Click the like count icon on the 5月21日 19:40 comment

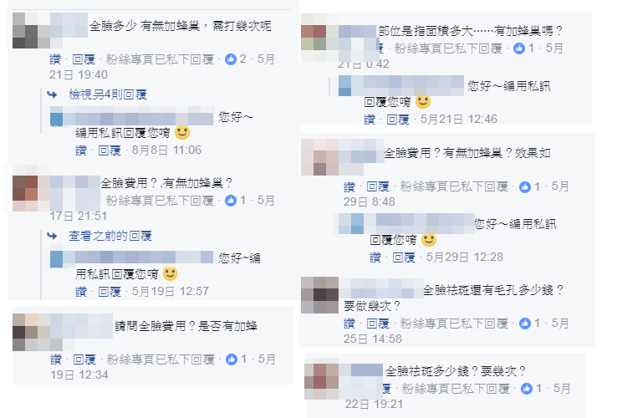(x=231, y=59)
